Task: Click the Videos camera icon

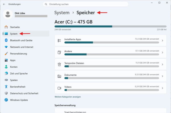Action: coord(59,88)
